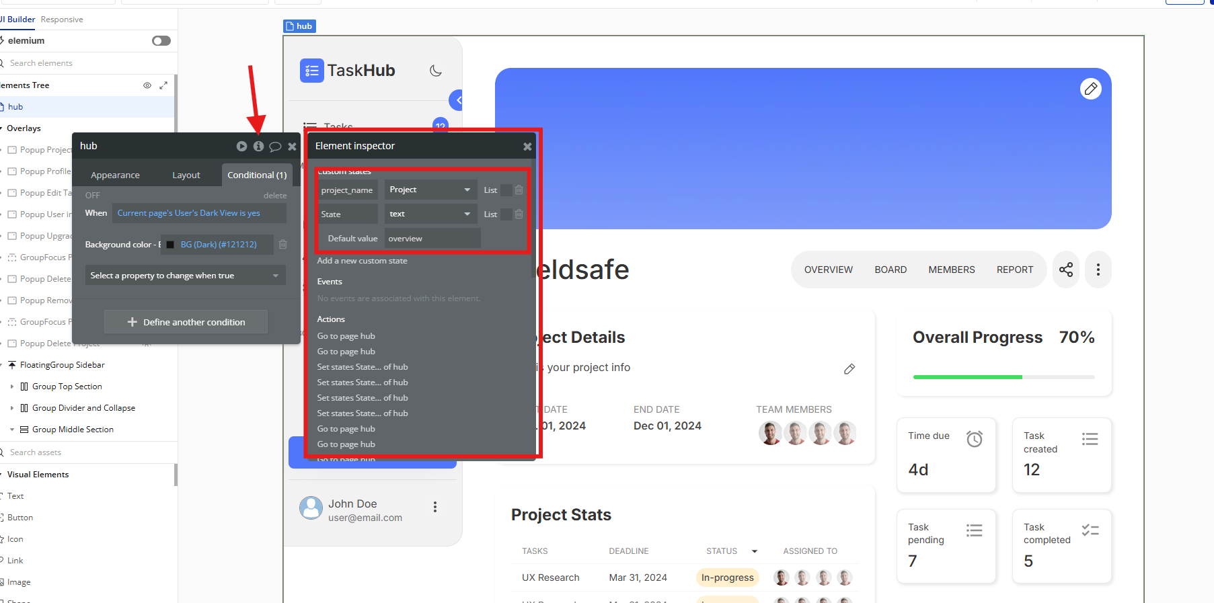Screen dimensions: 1214x603
Task: Check the List checkbox for project_name state
Action: pos(506,190)
